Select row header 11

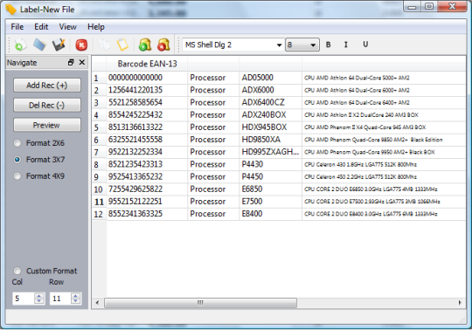click(99, 202)
